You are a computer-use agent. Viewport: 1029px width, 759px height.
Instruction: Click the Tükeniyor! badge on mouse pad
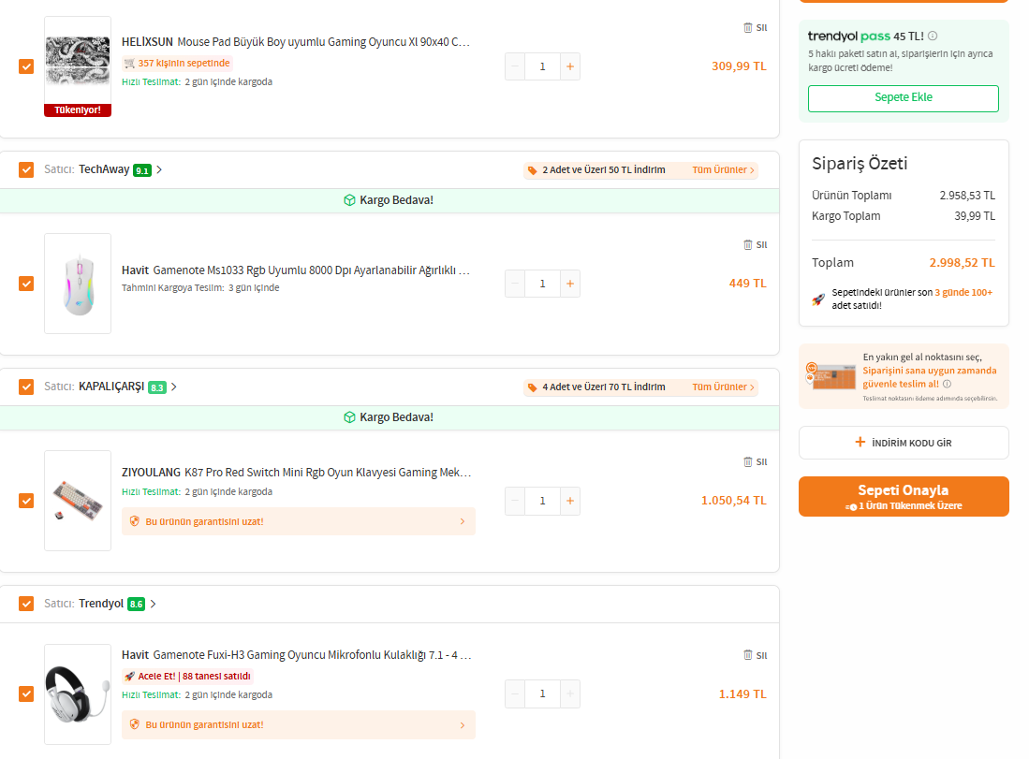(78, 110)
